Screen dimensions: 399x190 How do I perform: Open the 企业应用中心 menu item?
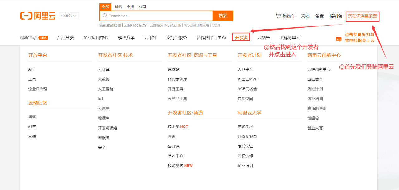click(x=96, y=38)
